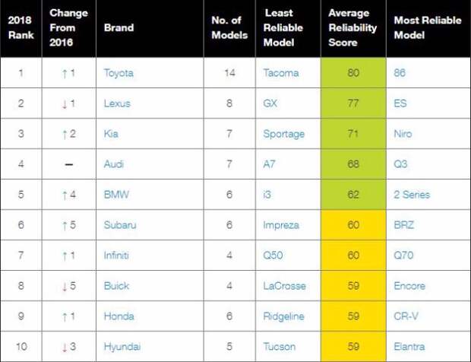Click the up arrow in Toyota's row

pos(65,73)
